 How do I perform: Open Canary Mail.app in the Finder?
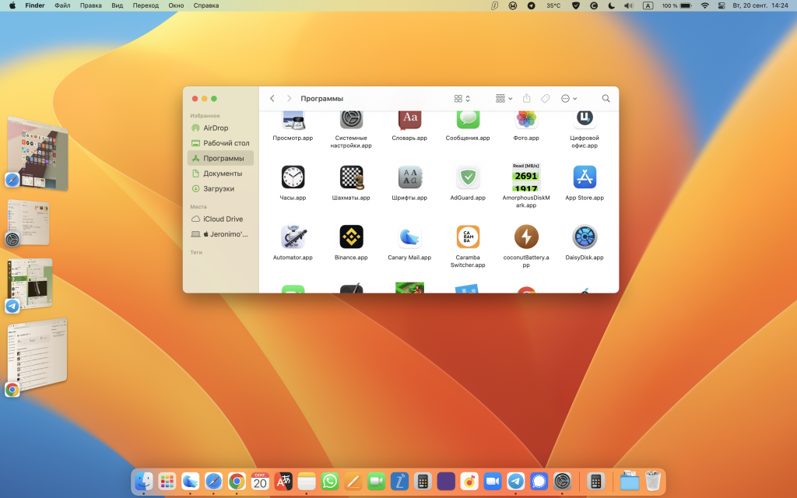pyautogui.click(x=409, y=237)
